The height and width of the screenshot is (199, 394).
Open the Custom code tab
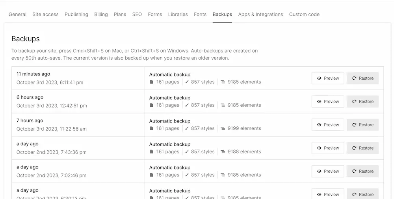[x=304, y=15]
